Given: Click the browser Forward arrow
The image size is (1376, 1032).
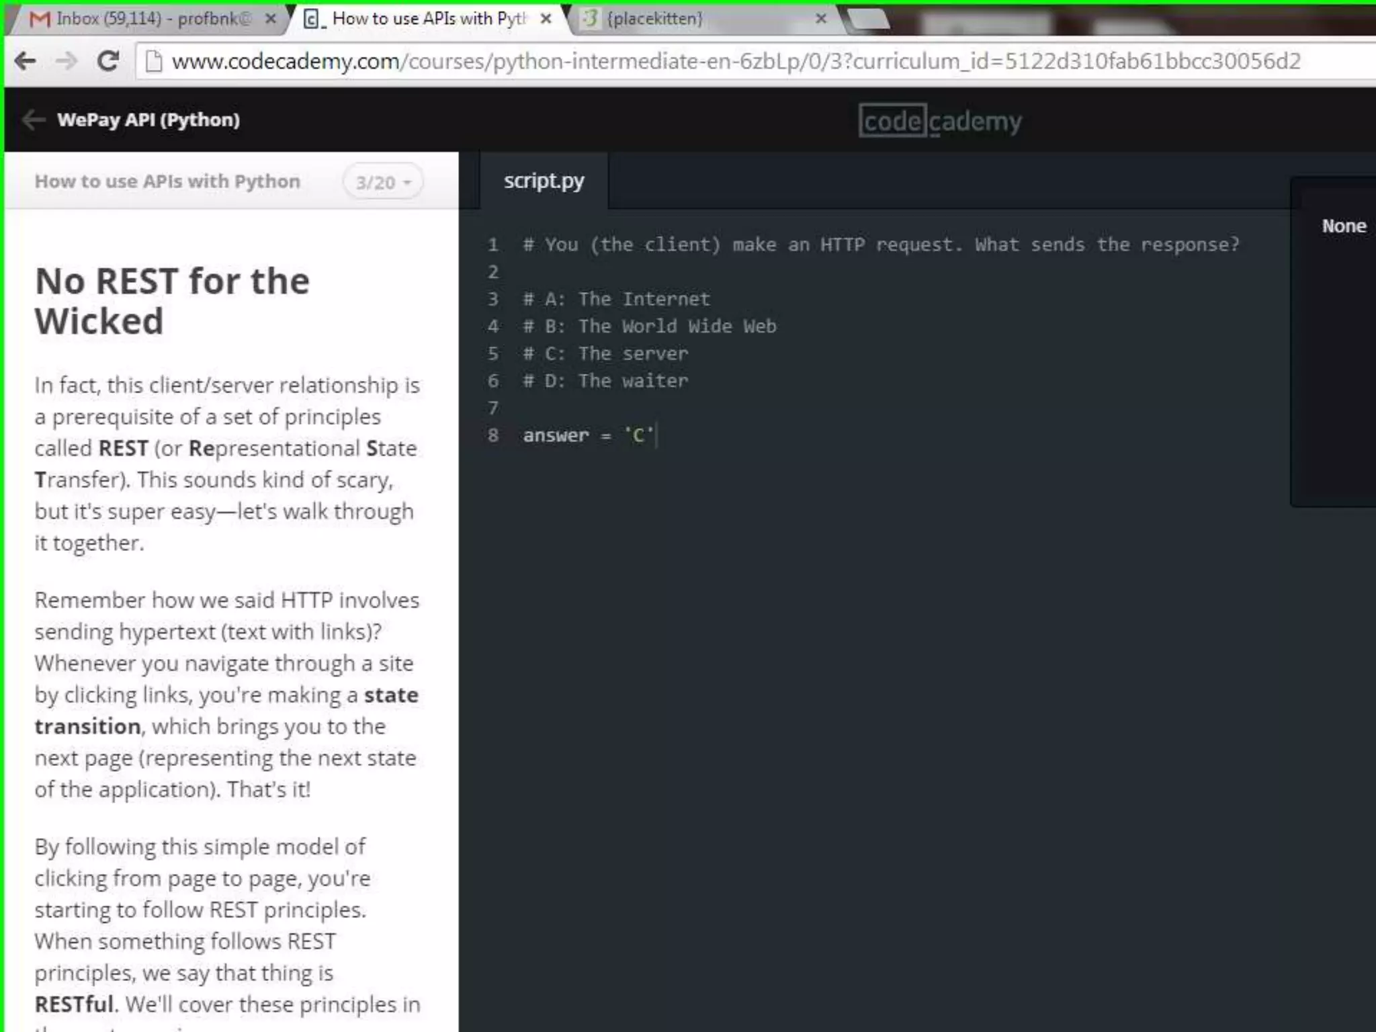Looking at the screenshot, I should [x=66, y=61].
